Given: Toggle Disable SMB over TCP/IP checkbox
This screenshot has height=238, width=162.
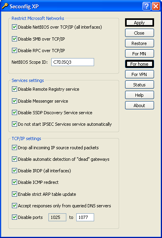Looking at the screenshot, I should (14, 39).
